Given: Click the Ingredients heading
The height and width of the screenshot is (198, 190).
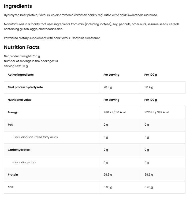Looking at the screenshot, I should pos(18,6).
